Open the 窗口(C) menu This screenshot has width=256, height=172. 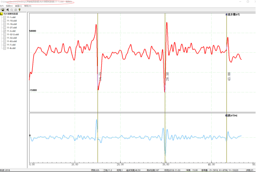18,6
